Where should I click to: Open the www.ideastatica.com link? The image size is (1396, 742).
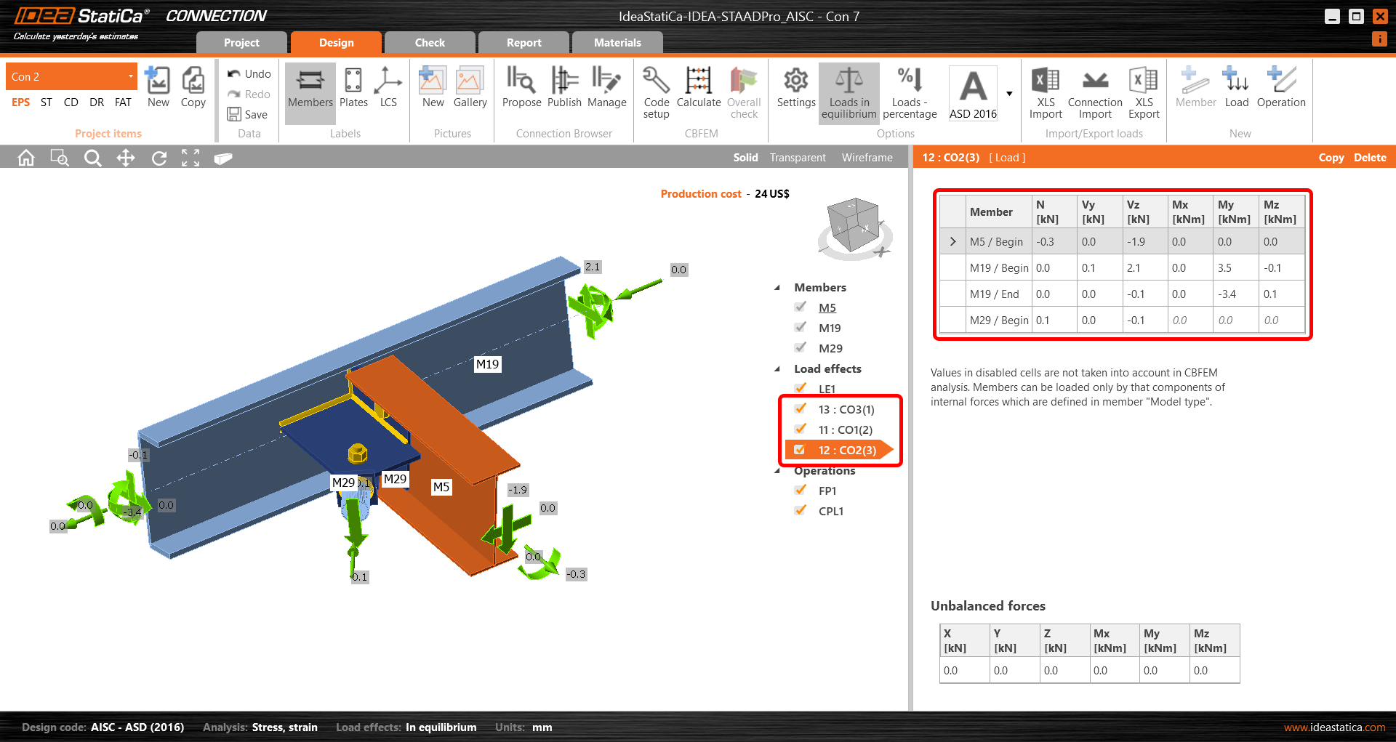point(1335,726)
